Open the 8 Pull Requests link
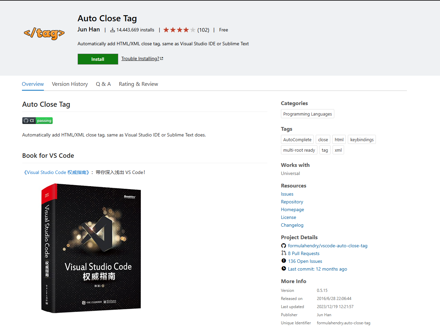Viewport: 440px width, 327px height. coord(304,253)
